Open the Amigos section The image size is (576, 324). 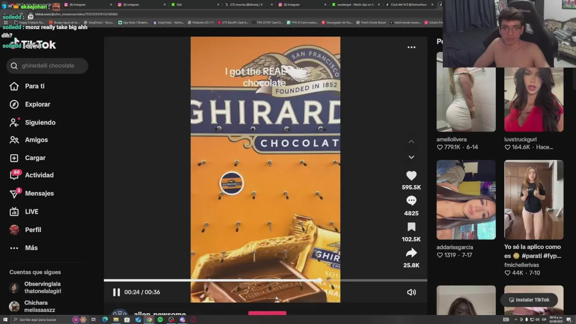tap(29, 140)
